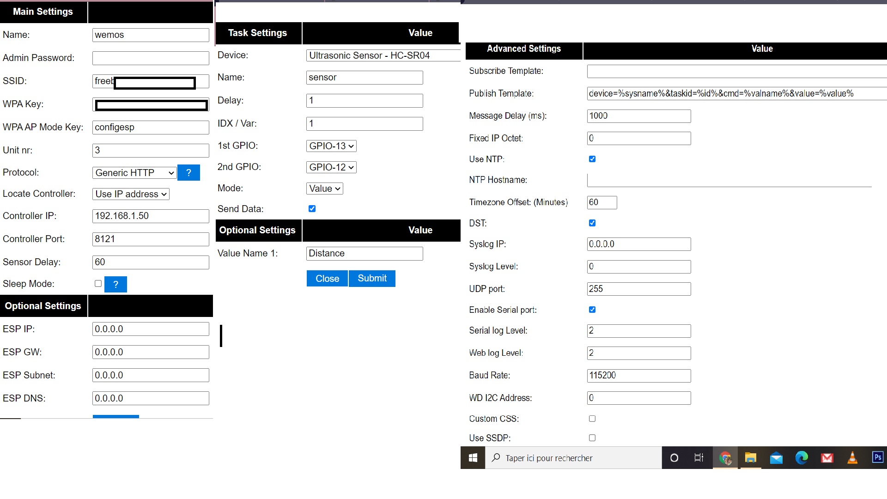This screenshot has width=887, height=499.
Task: Enable the Use SSDP checkbox
Action: (x=592, y=438)
